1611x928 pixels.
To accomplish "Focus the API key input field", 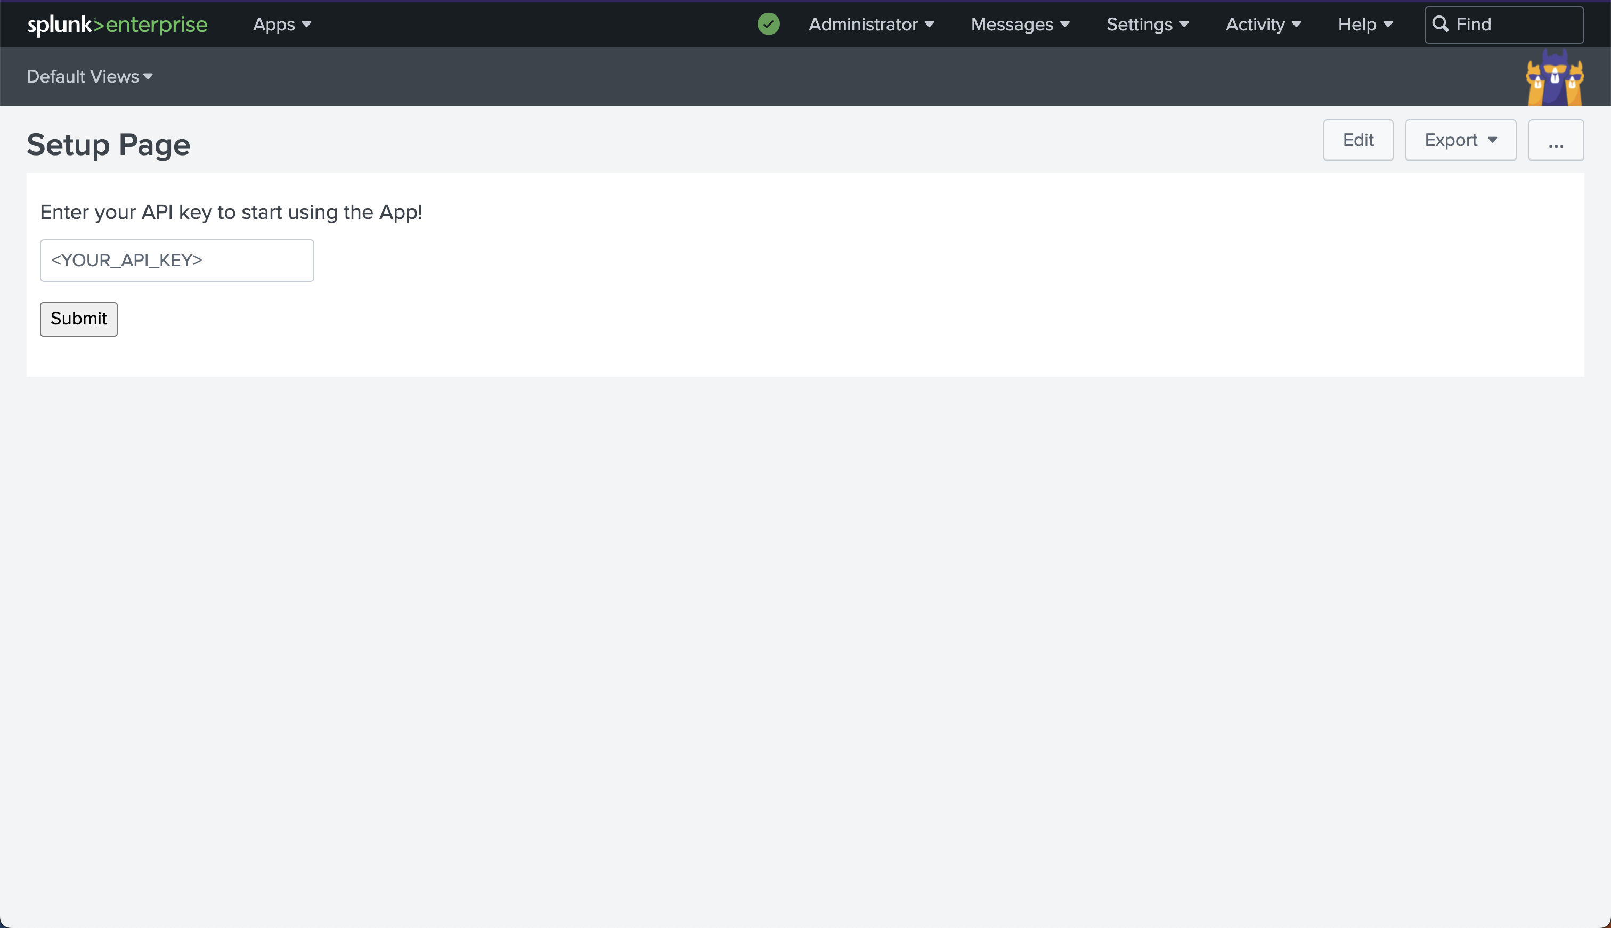I will click(177, 260).
